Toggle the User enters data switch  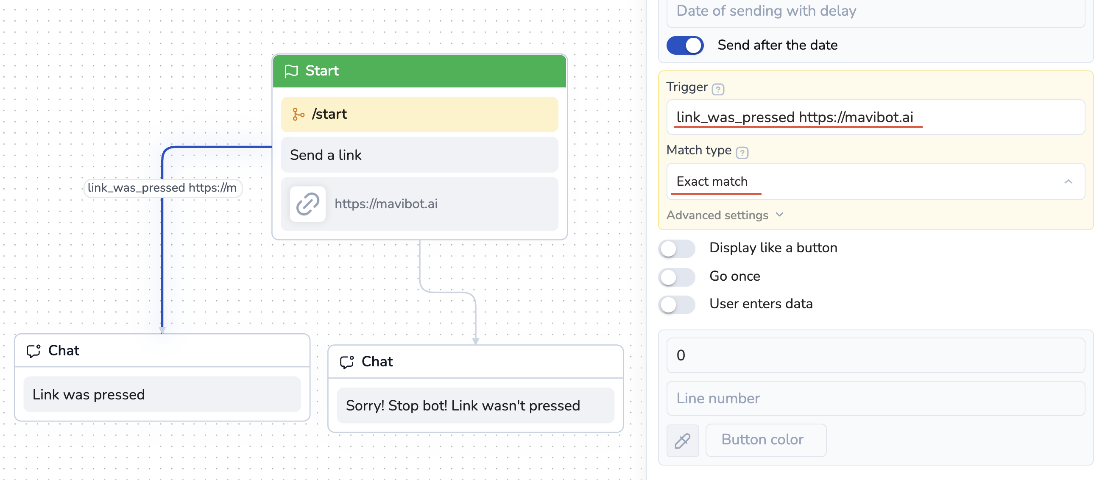[676, 304]
